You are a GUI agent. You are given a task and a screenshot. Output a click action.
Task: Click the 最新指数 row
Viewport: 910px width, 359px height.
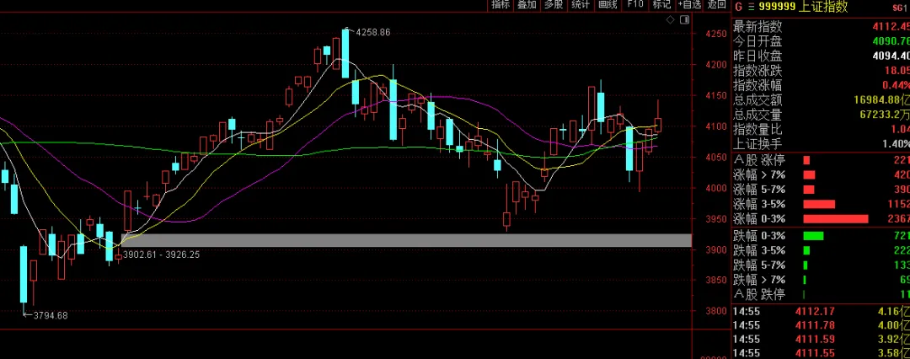pos(821,27)
